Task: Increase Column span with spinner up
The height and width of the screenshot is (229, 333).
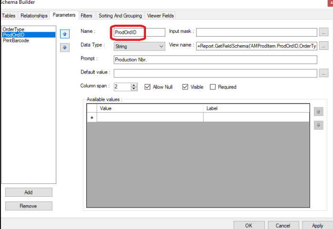Action: pyautogui.click(x=134, y=85)
